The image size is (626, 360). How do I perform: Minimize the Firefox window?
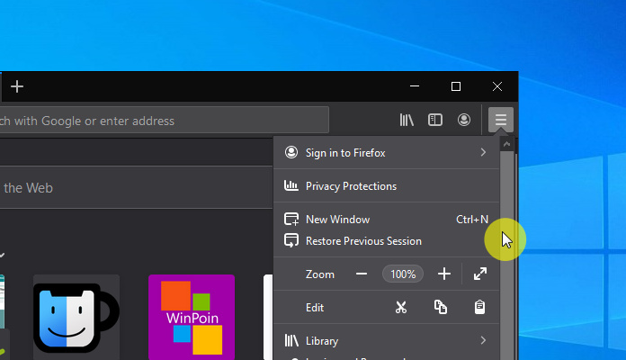click(x=415, y=86)
